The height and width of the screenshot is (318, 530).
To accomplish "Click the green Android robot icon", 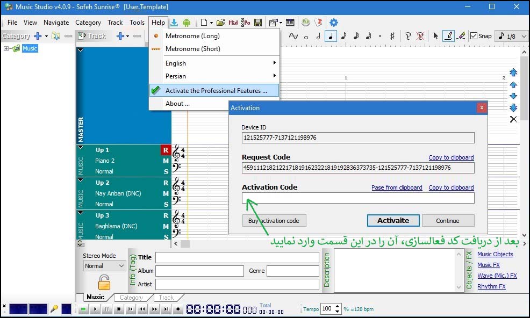I will [186, 23].
